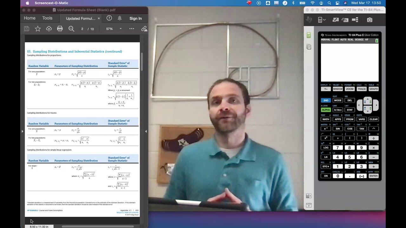
Task: Click the 57% zoom value field
Action: pyautogui.click(x=109, y=29)
